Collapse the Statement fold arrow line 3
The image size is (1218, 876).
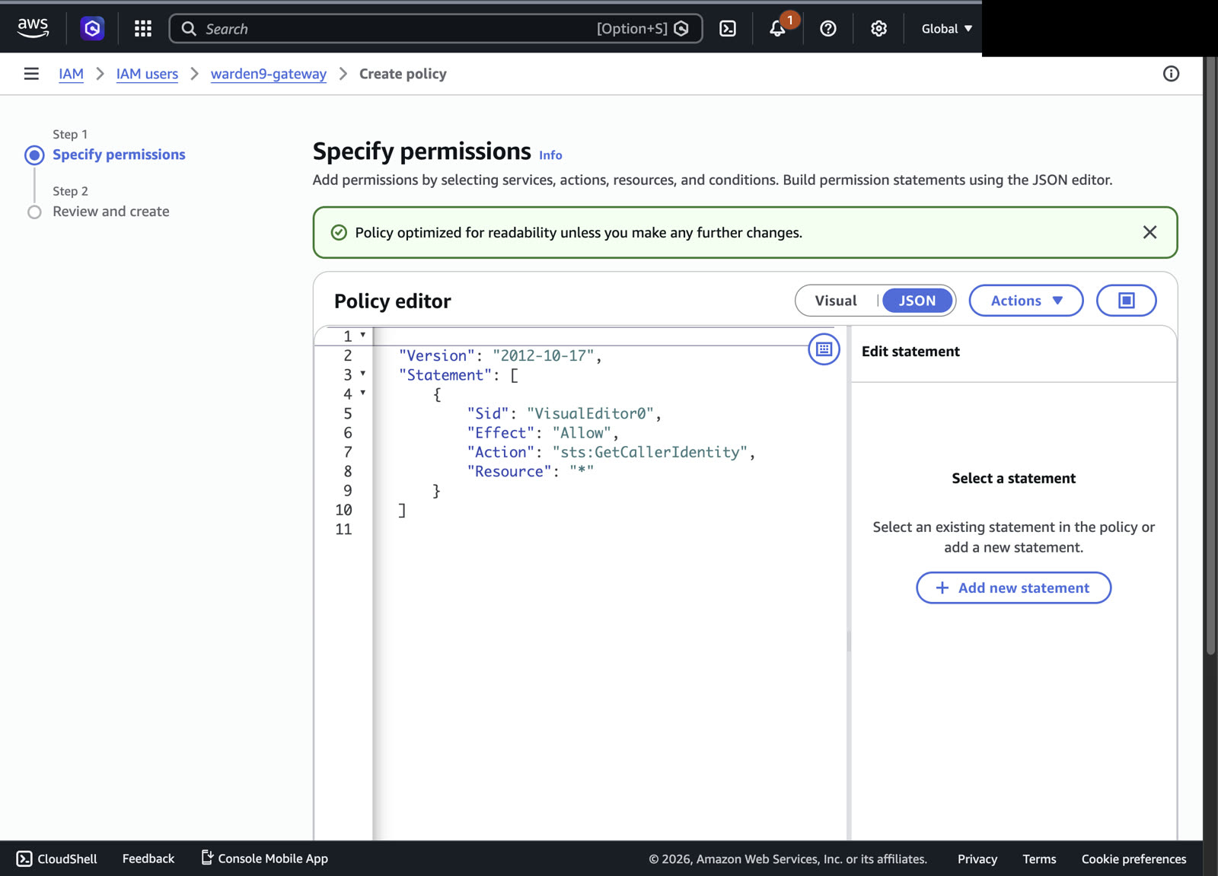[x=363, y=374]
